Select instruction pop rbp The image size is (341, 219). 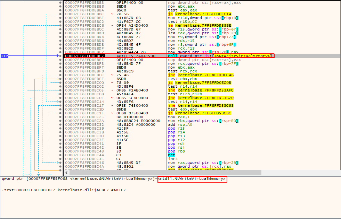[x=176, y=151]
